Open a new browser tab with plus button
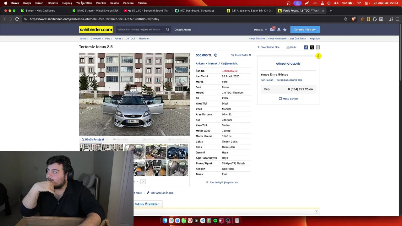402x226 pixels. click(331, 11)
